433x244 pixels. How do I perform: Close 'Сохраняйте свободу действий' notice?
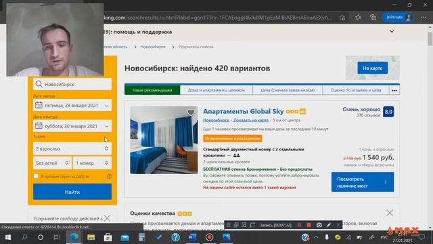[107, 218]
